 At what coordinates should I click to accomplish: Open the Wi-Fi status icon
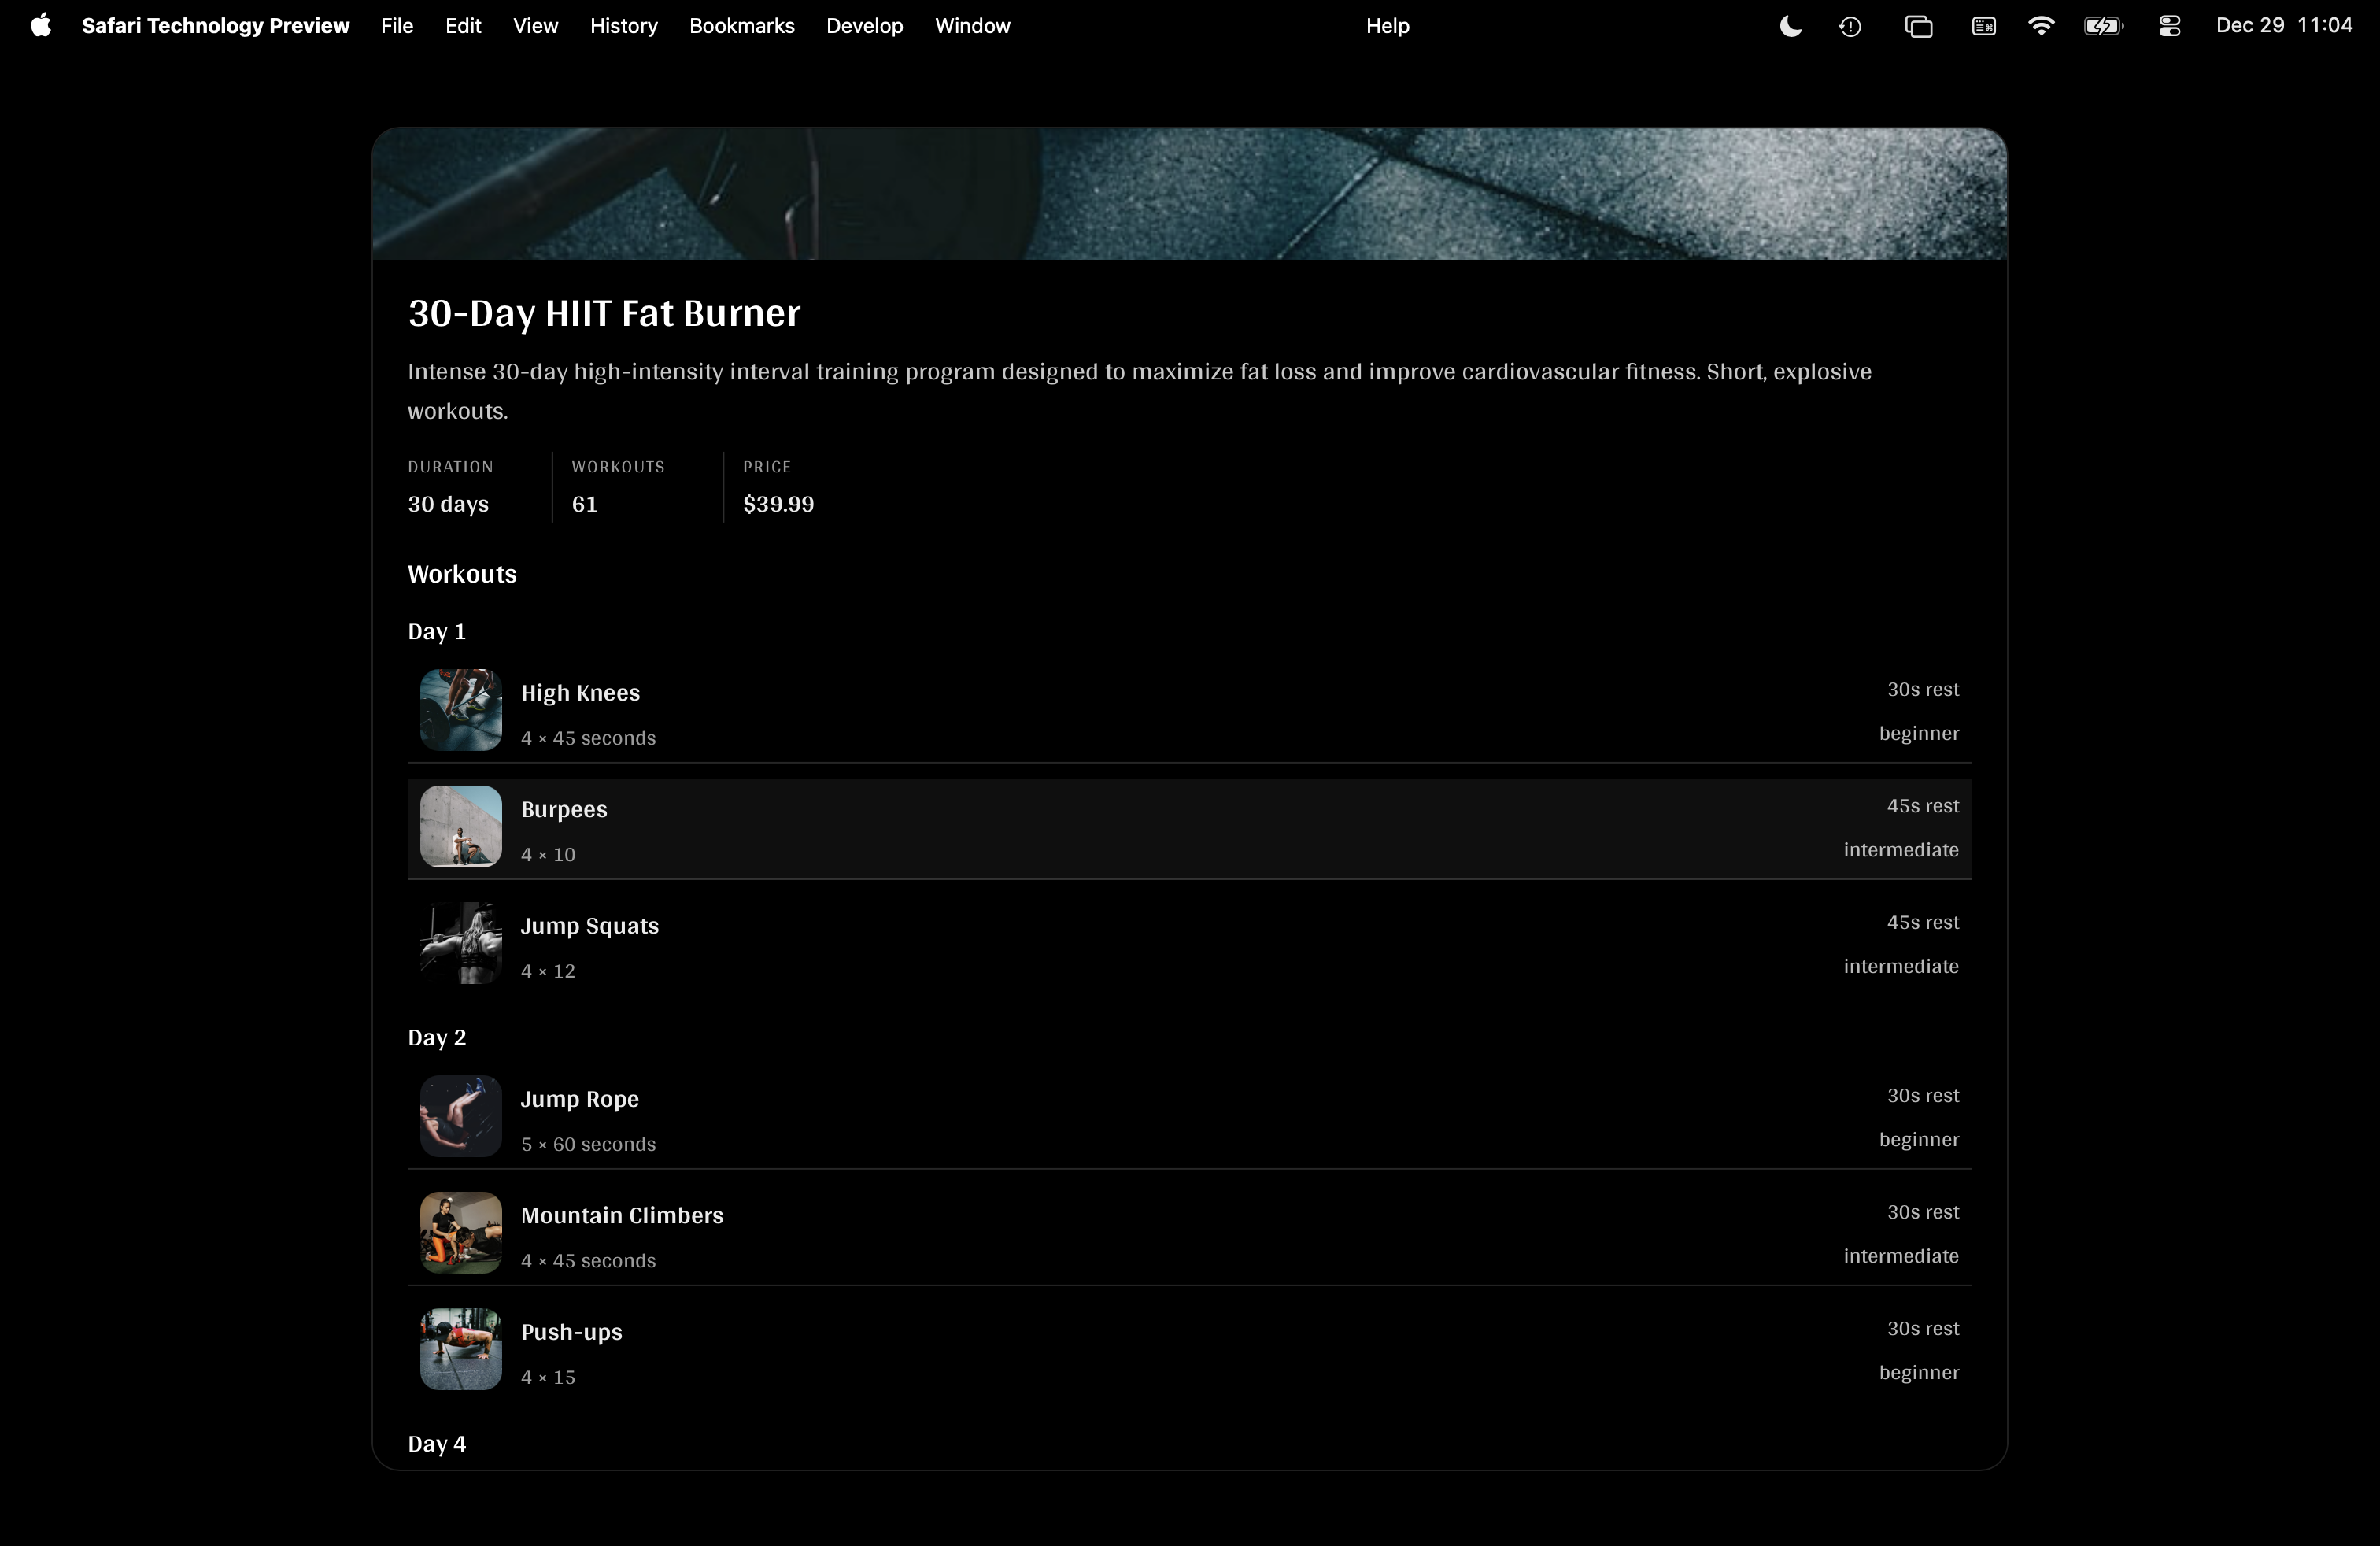click(2041, 26)
